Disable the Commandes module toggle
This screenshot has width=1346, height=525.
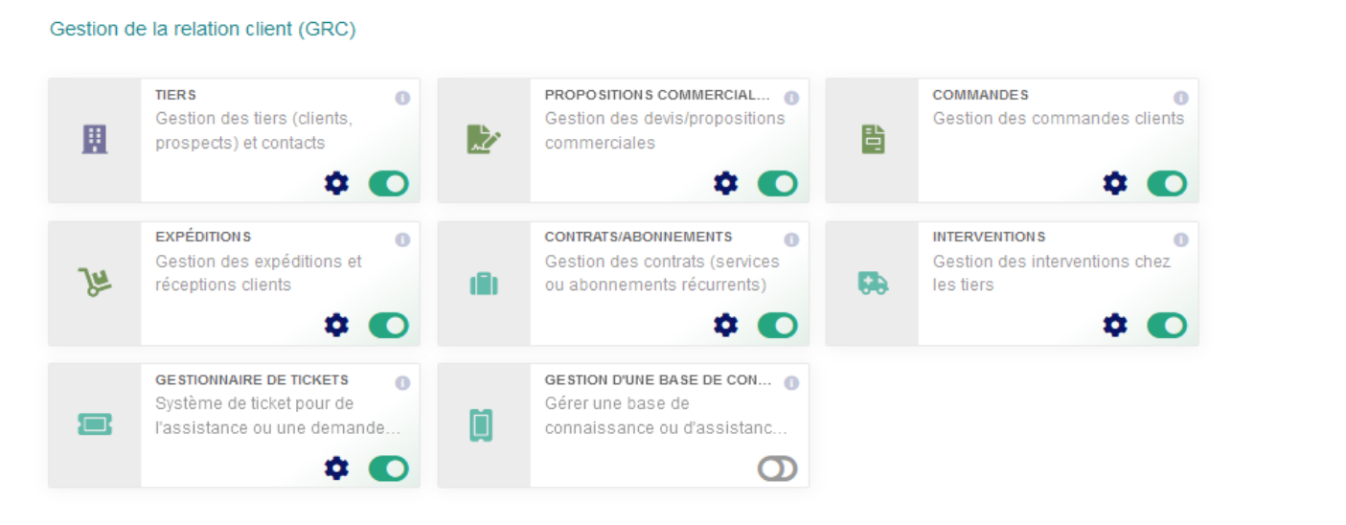(1167, 183)
